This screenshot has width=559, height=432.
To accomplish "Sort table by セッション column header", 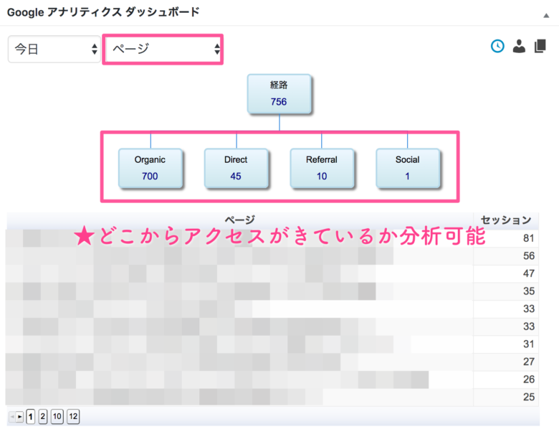I will (506, 220).
